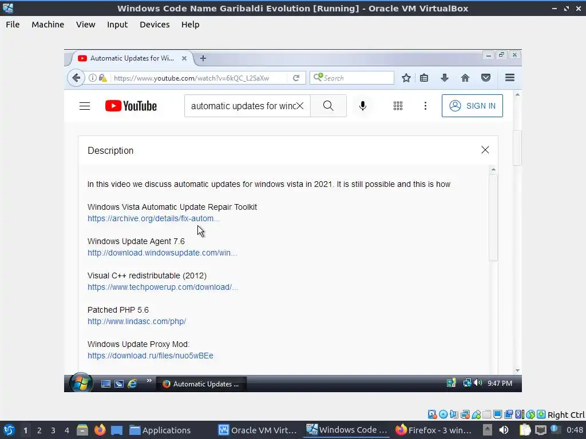Screen dimensions: 586x439
Task: Clear the YouTube search query with X
Action: tap(300, 106)
